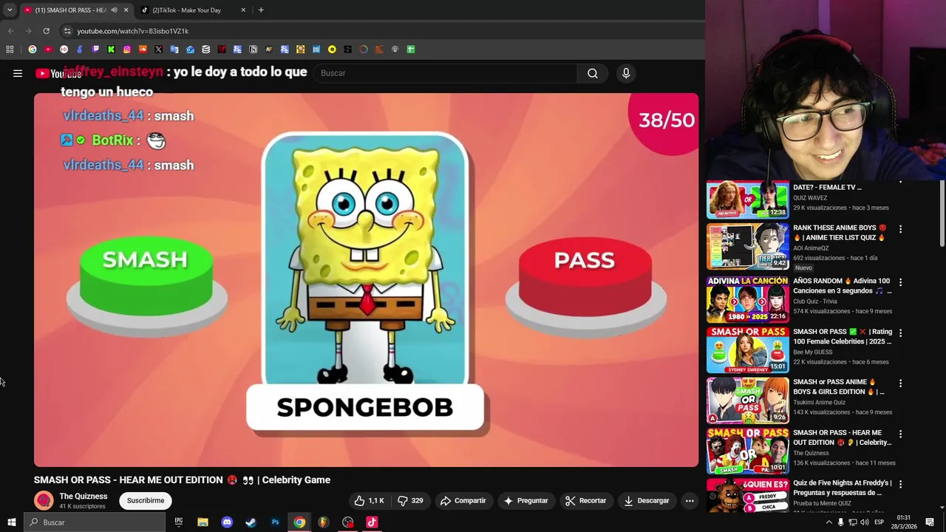Open the YouTube bookmark in bookmarks bar
The image size is (946, 532).
(x=48, y=50)
